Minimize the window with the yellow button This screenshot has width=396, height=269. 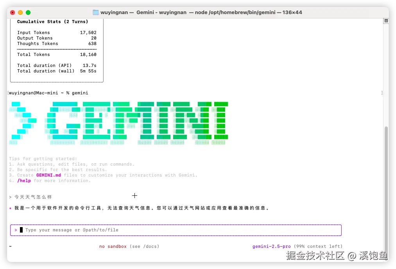pos(20,13)
